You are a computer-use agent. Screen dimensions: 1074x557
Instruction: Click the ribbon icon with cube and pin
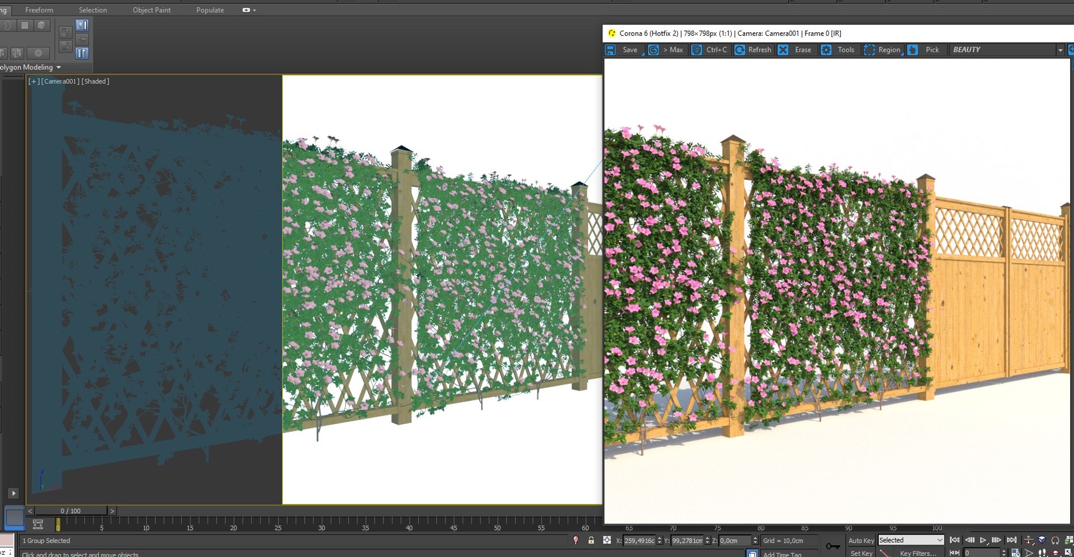17,53
